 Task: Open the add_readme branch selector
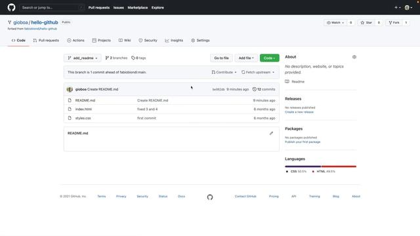83,58
